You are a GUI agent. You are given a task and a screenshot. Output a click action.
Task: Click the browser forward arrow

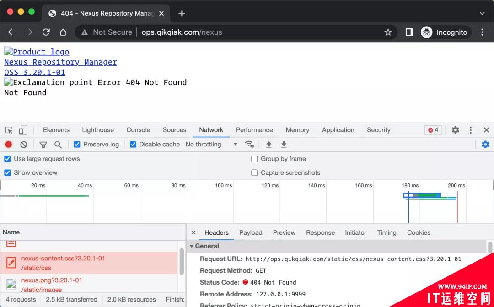point(29,32)
